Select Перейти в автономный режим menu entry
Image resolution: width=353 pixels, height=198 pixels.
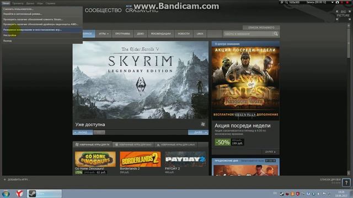pyautogui.click(x=42, y=14)
